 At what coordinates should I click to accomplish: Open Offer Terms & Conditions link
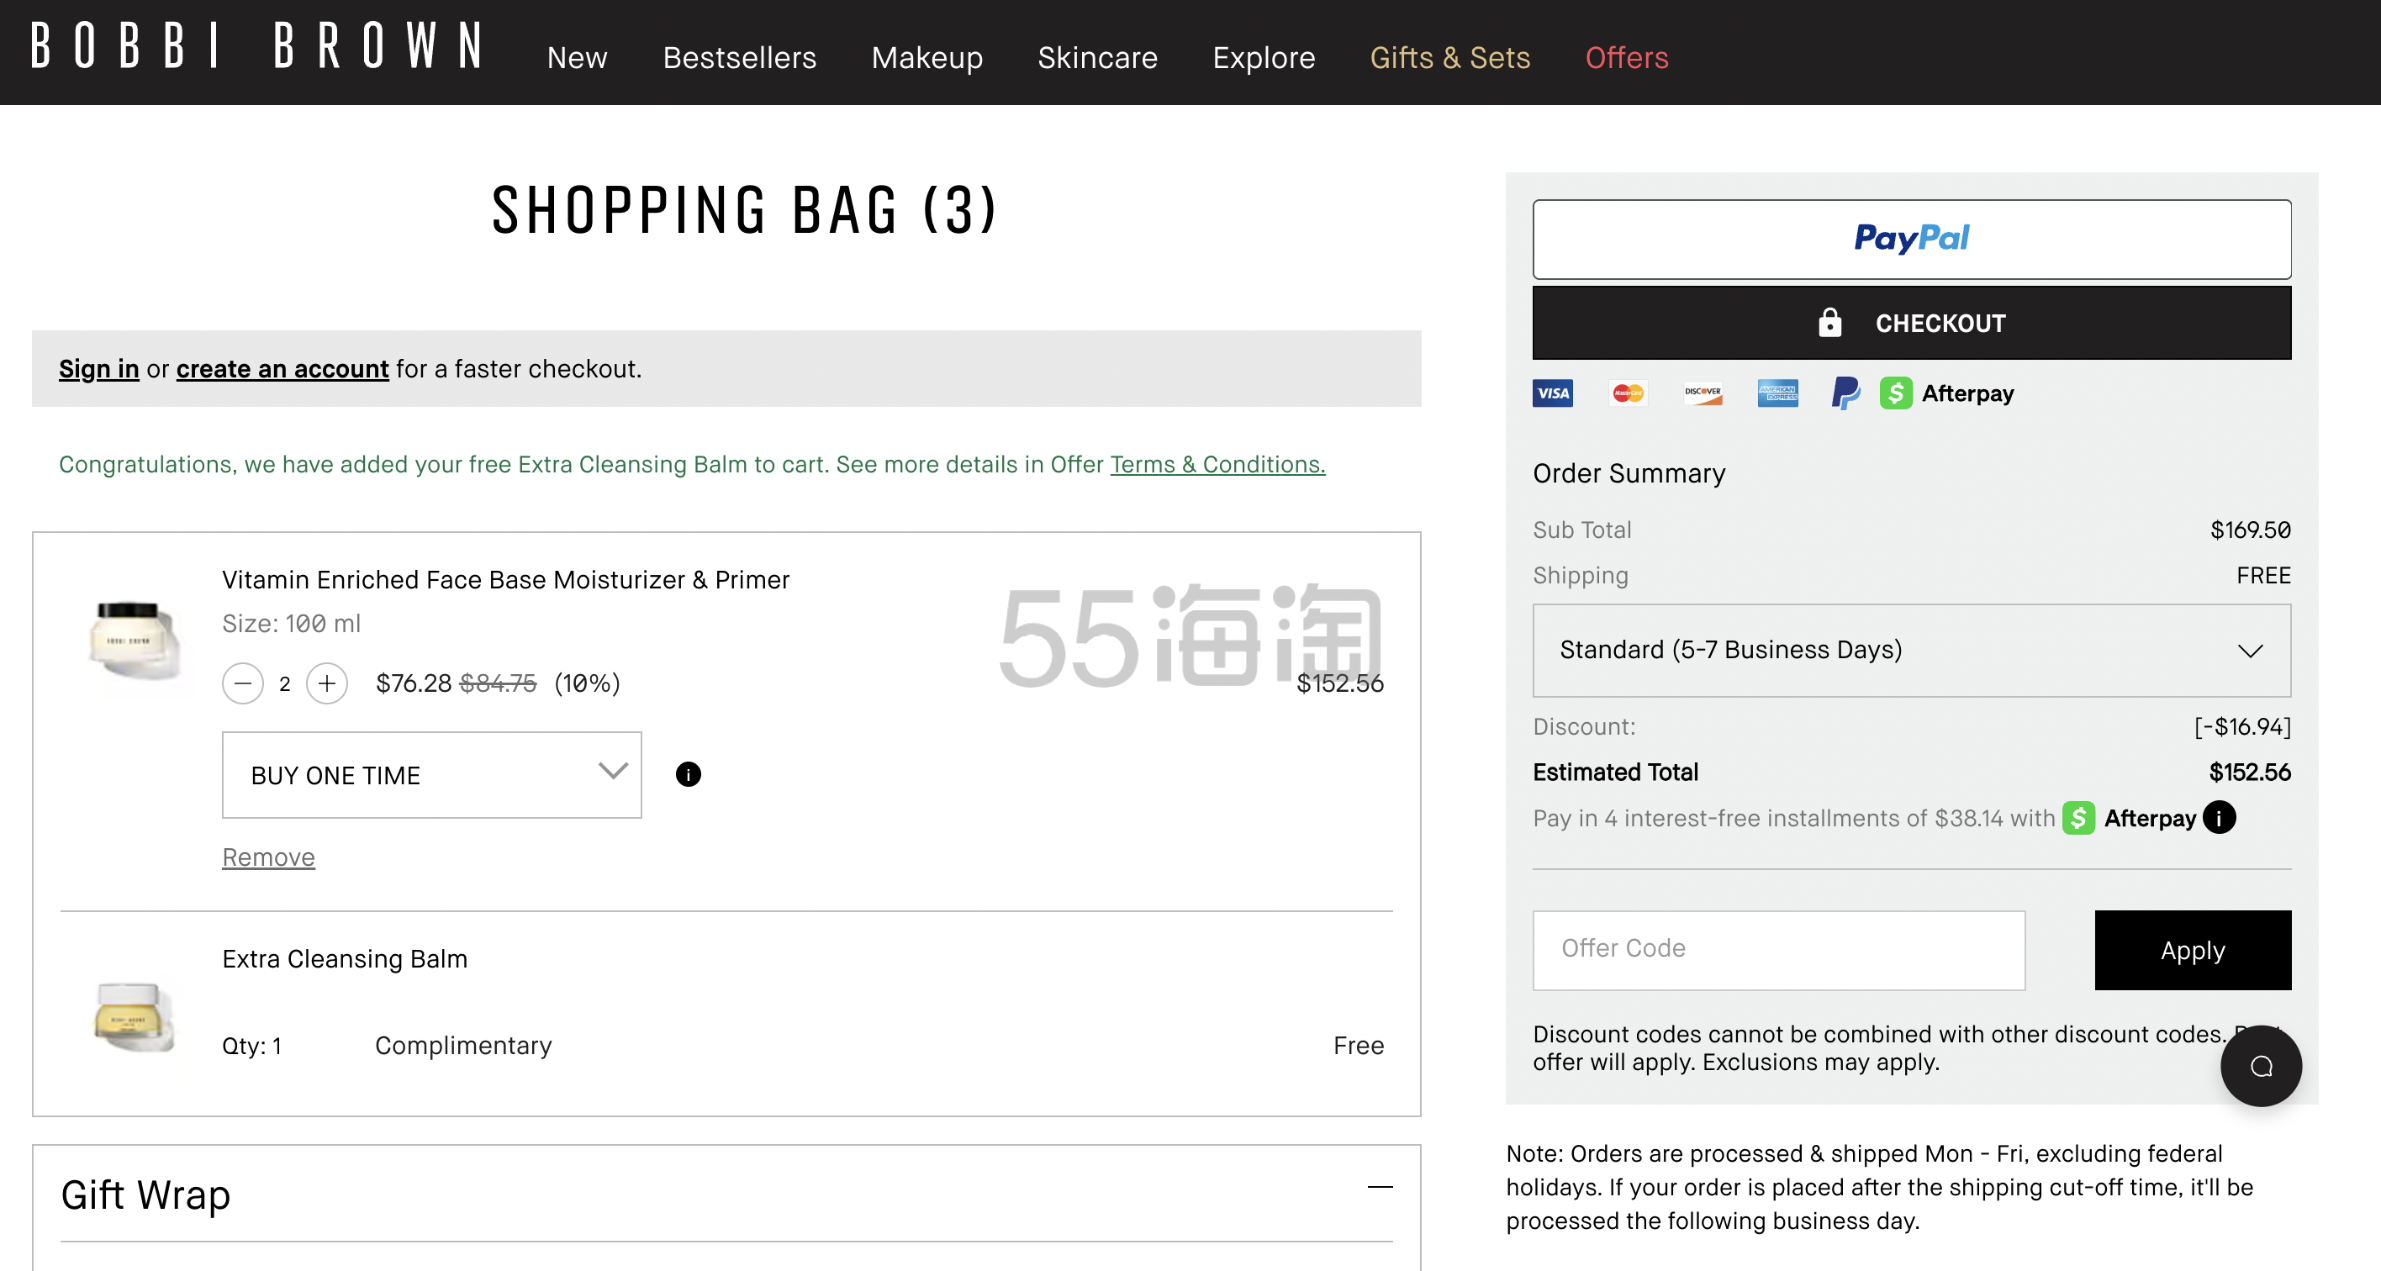[1217, 464]
